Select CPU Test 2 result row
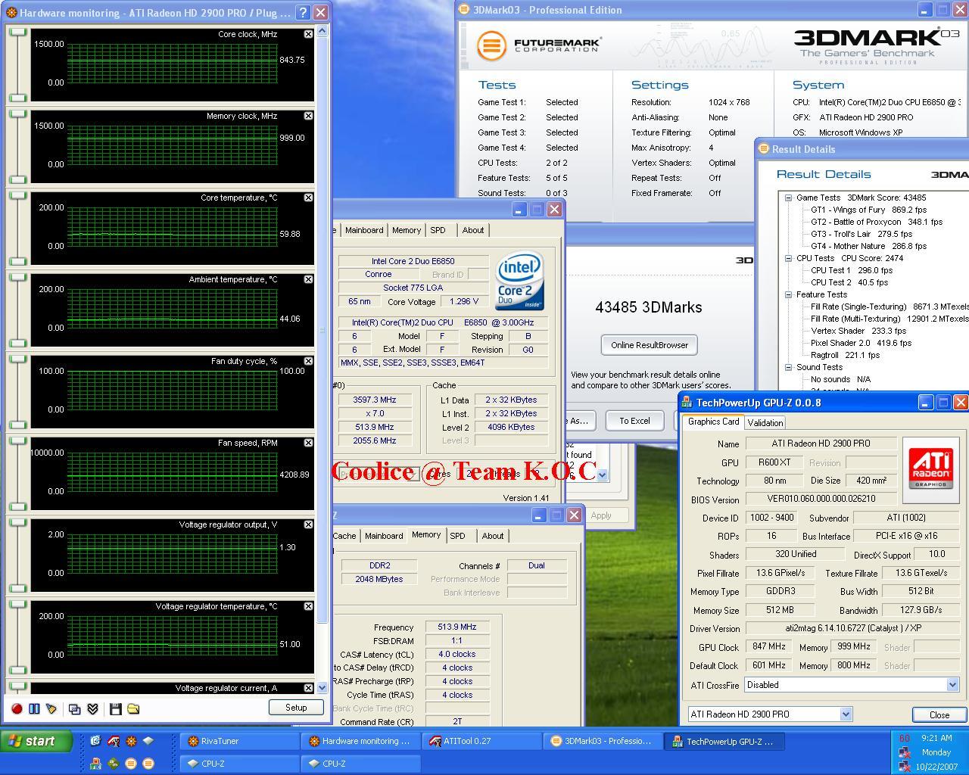969x775 pixels. pos(849,282)
